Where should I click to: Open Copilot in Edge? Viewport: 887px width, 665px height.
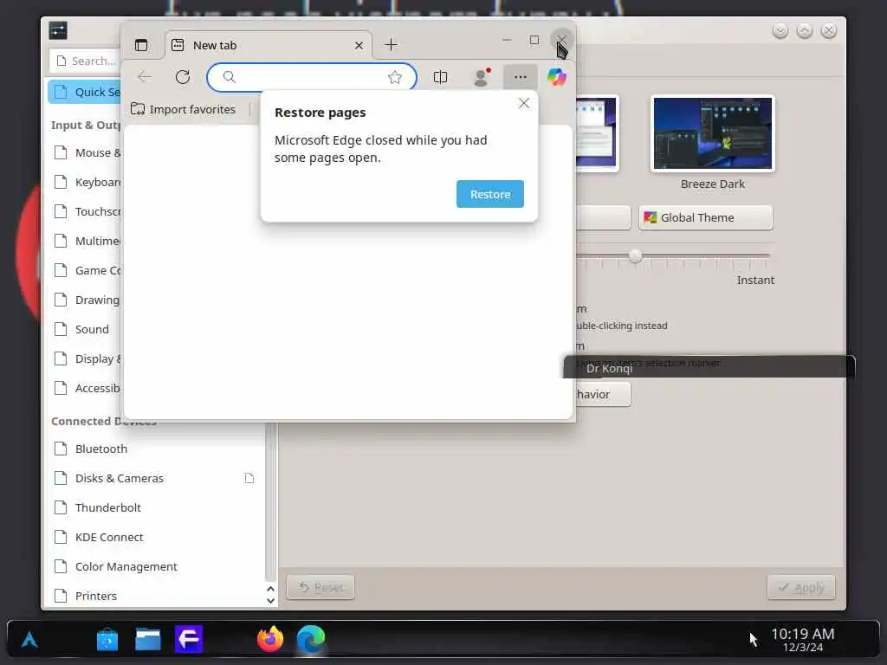tap(557, 77)
